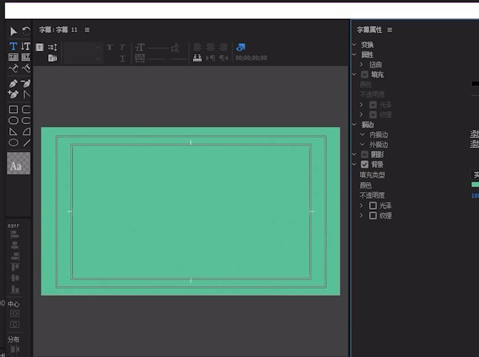Viewport: 479px width, 357px height.
Task: Choose the Rounded Corner Rectangle tool
Action: coord(27,109)
